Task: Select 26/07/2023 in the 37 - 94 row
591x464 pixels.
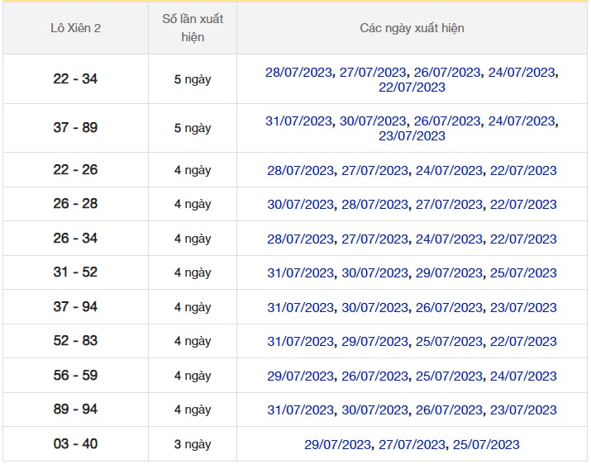Action: [x=449, y=308]
